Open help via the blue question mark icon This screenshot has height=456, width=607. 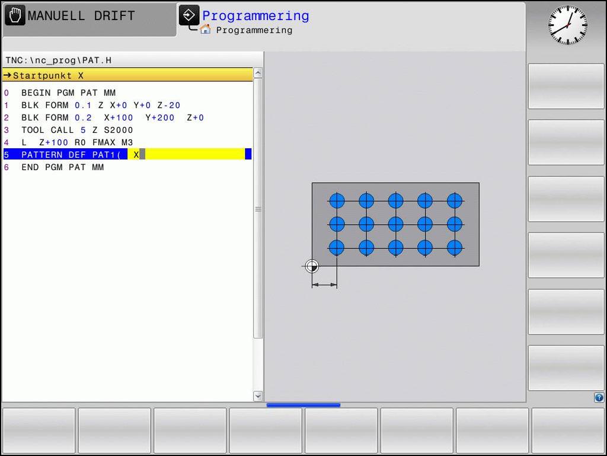click(599, 397)
